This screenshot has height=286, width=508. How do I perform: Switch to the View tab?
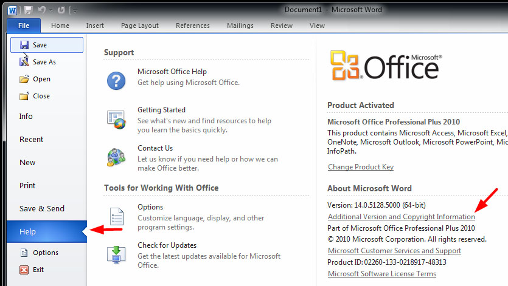pyautogui.click(x=317, y=26)
